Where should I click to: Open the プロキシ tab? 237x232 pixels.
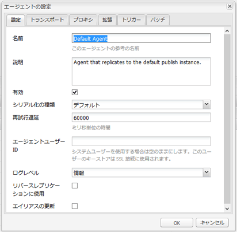[83, 20]
